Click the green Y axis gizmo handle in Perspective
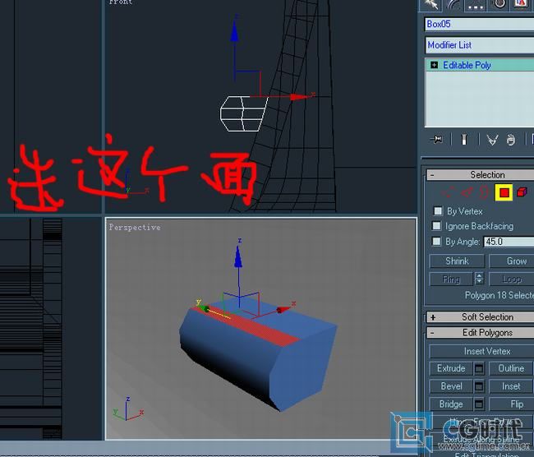 click(x=205, y=309)
